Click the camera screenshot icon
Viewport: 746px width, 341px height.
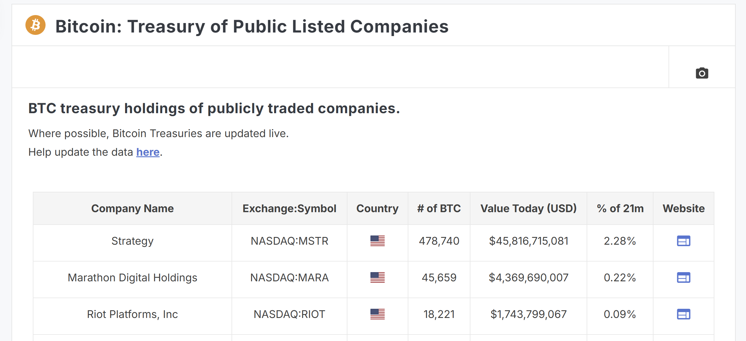point(702,73)
